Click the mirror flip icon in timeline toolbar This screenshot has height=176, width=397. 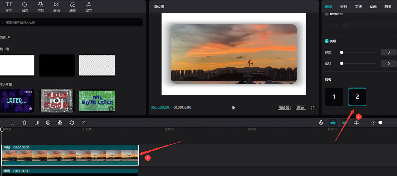pyautogui.click(x=60, y=122)
